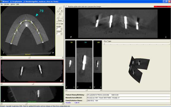The height and width of the screenshot is (107, 171).
Task: Click the Patient Name/Birthday field
Action: [x=128, y=95]
